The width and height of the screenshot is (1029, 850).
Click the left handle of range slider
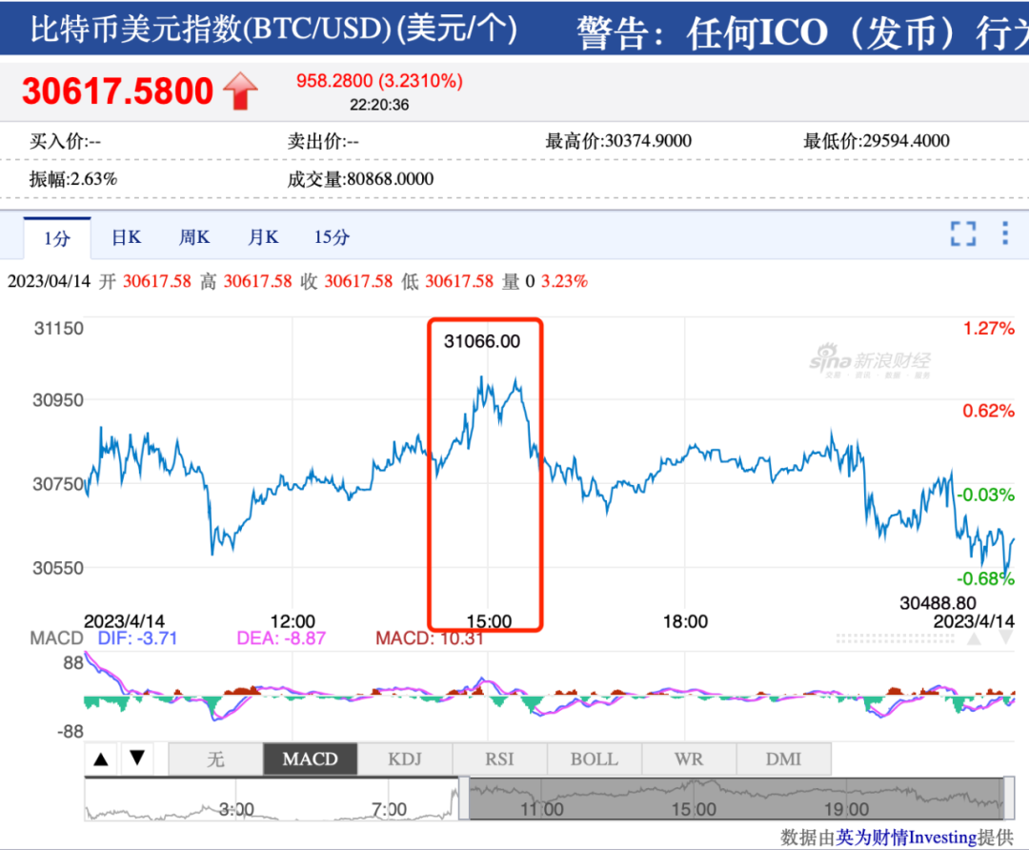tap(464, 799)
